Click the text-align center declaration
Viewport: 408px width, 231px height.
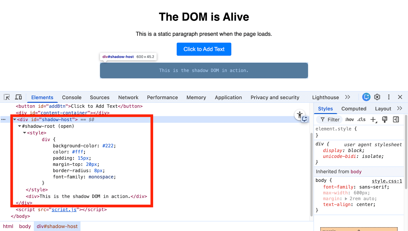point(349,204)
